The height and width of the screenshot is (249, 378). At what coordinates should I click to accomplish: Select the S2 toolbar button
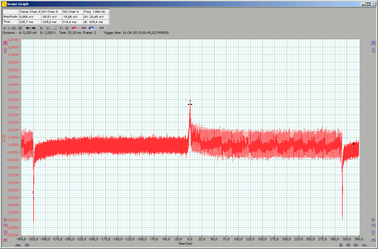click(x=20, y=28)
